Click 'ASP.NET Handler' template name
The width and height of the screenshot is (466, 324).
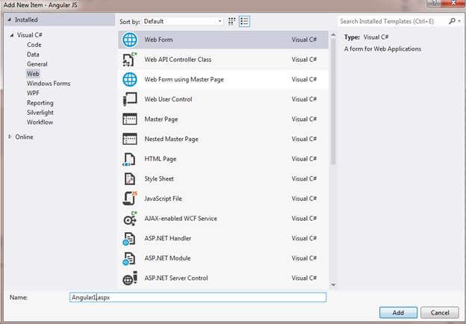168,238
